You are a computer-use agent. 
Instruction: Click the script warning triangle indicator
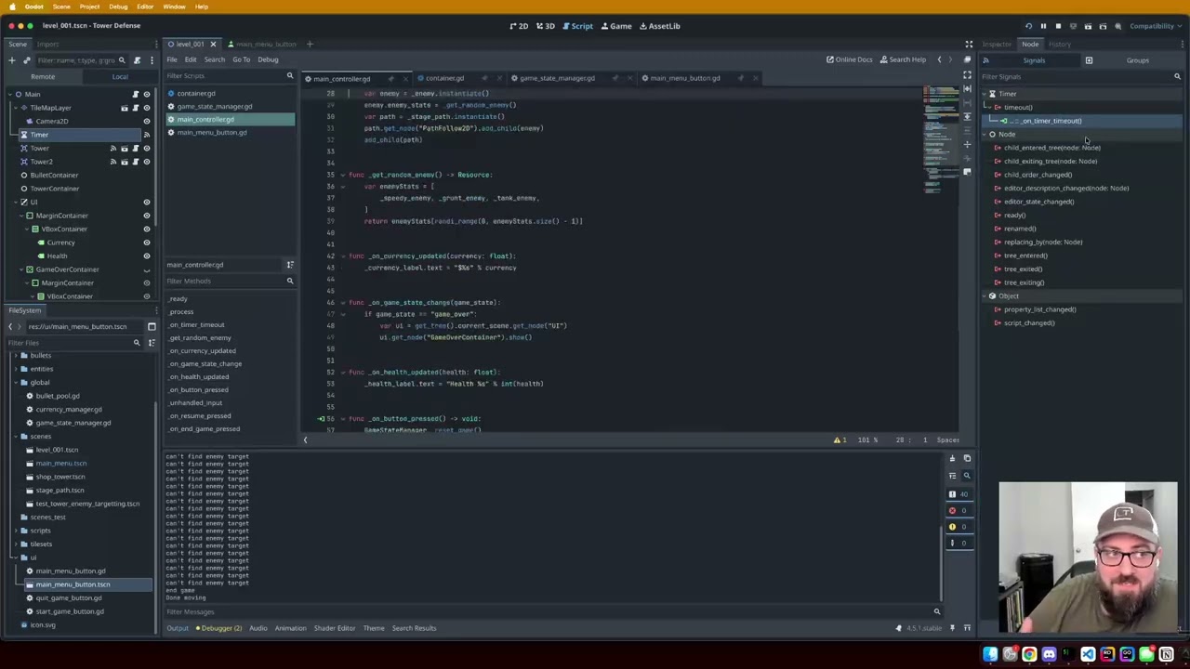837,440
